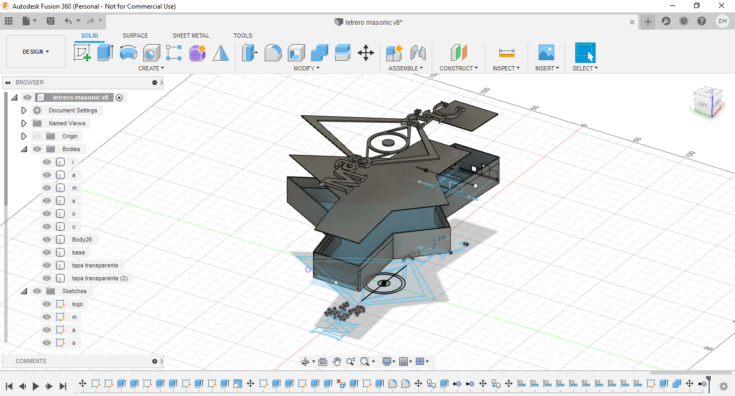This screenshot has height=396, width=735.
Task: Switch to the SHEET METAL tab
Action: (x=191, y=36)
